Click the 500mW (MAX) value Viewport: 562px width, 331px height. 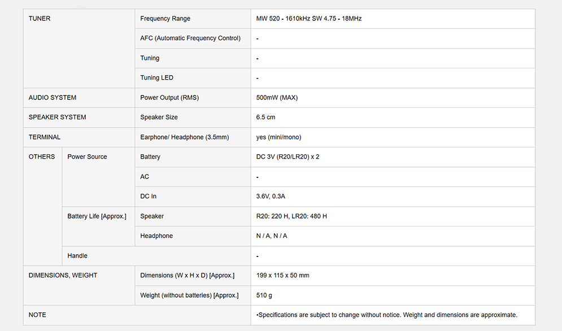277,98
